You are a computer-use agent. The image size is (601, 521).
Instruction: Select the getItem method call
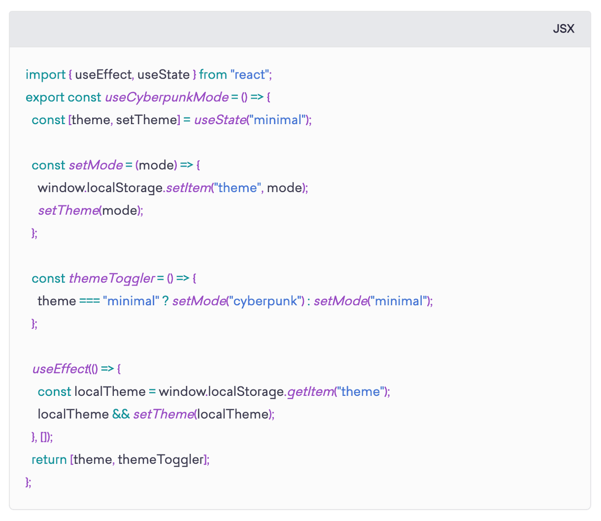[311, 391]
